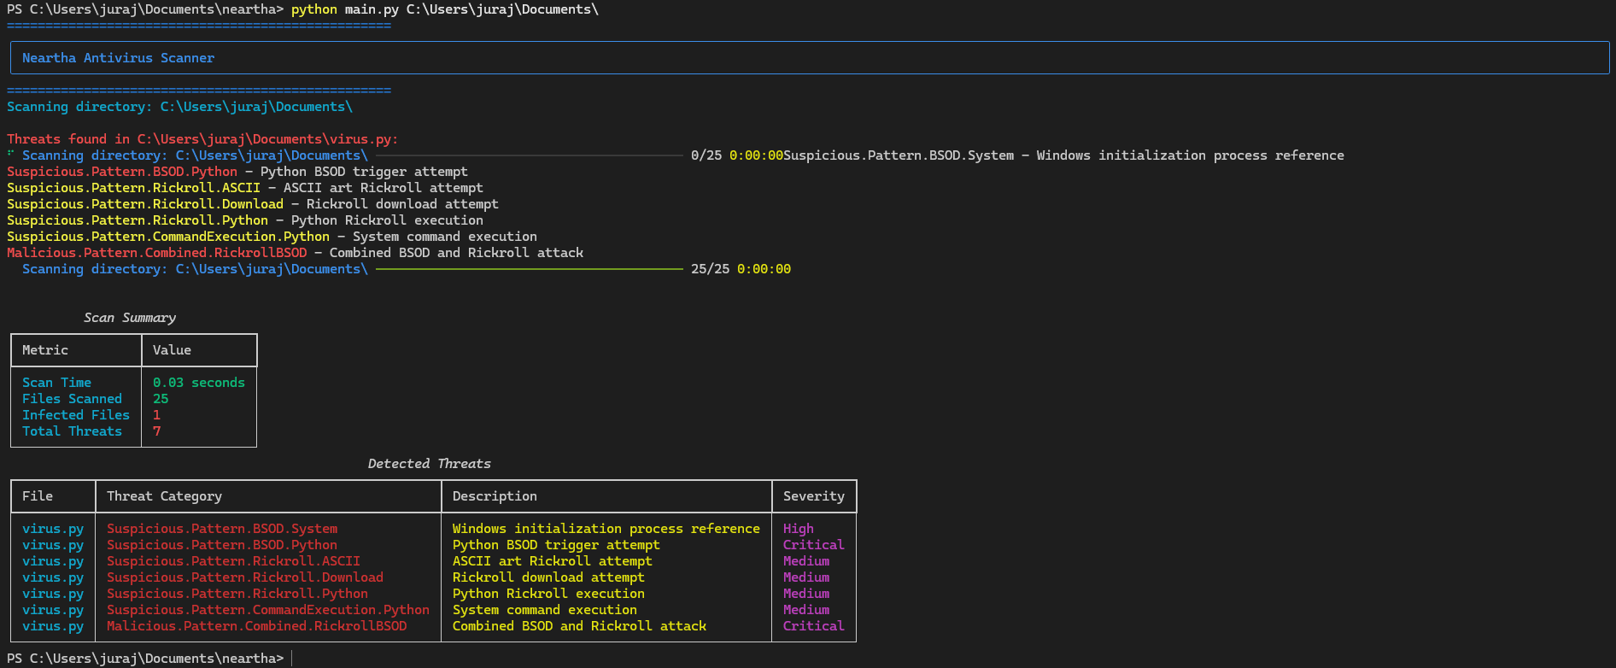The width and height of the screenshot is (1616, 668).
Task: Select 'Malicious.Pattern.Combined.RickrollBSOD' in the Detected Threats table
Action: (256, 626)
